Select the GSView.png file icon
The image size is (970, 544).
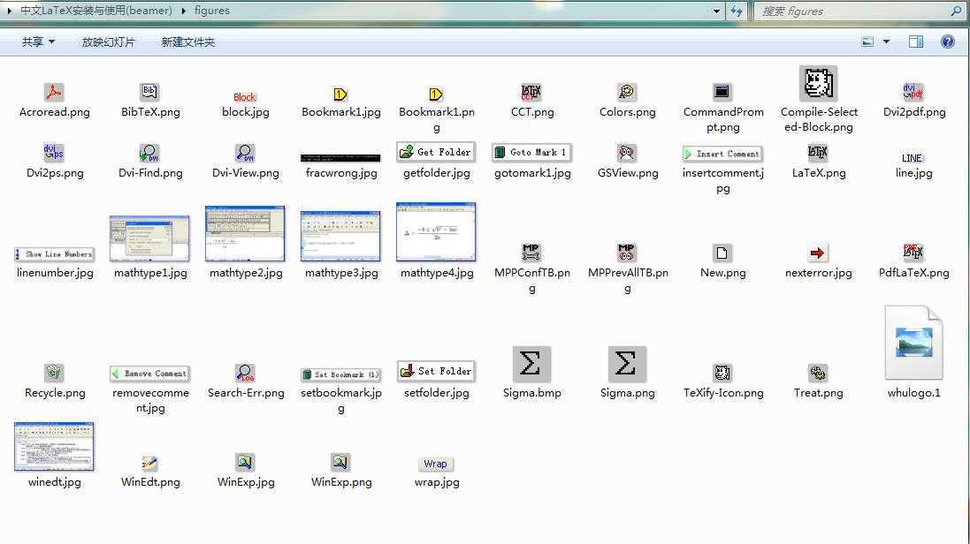point(627,154)
